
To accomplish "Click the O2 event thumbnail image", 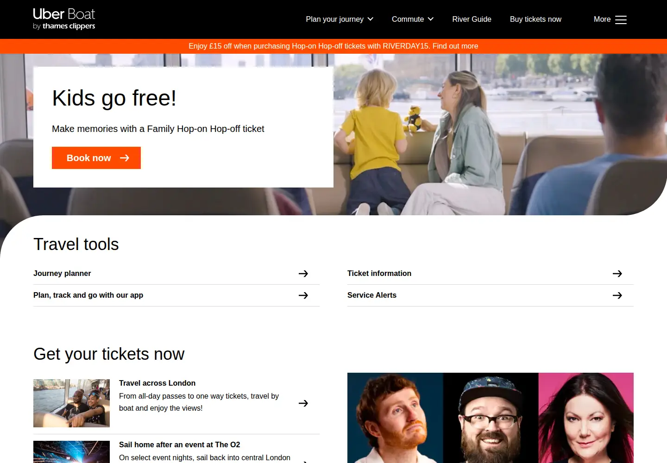I will pyautogui.click(x=71, y=452).
